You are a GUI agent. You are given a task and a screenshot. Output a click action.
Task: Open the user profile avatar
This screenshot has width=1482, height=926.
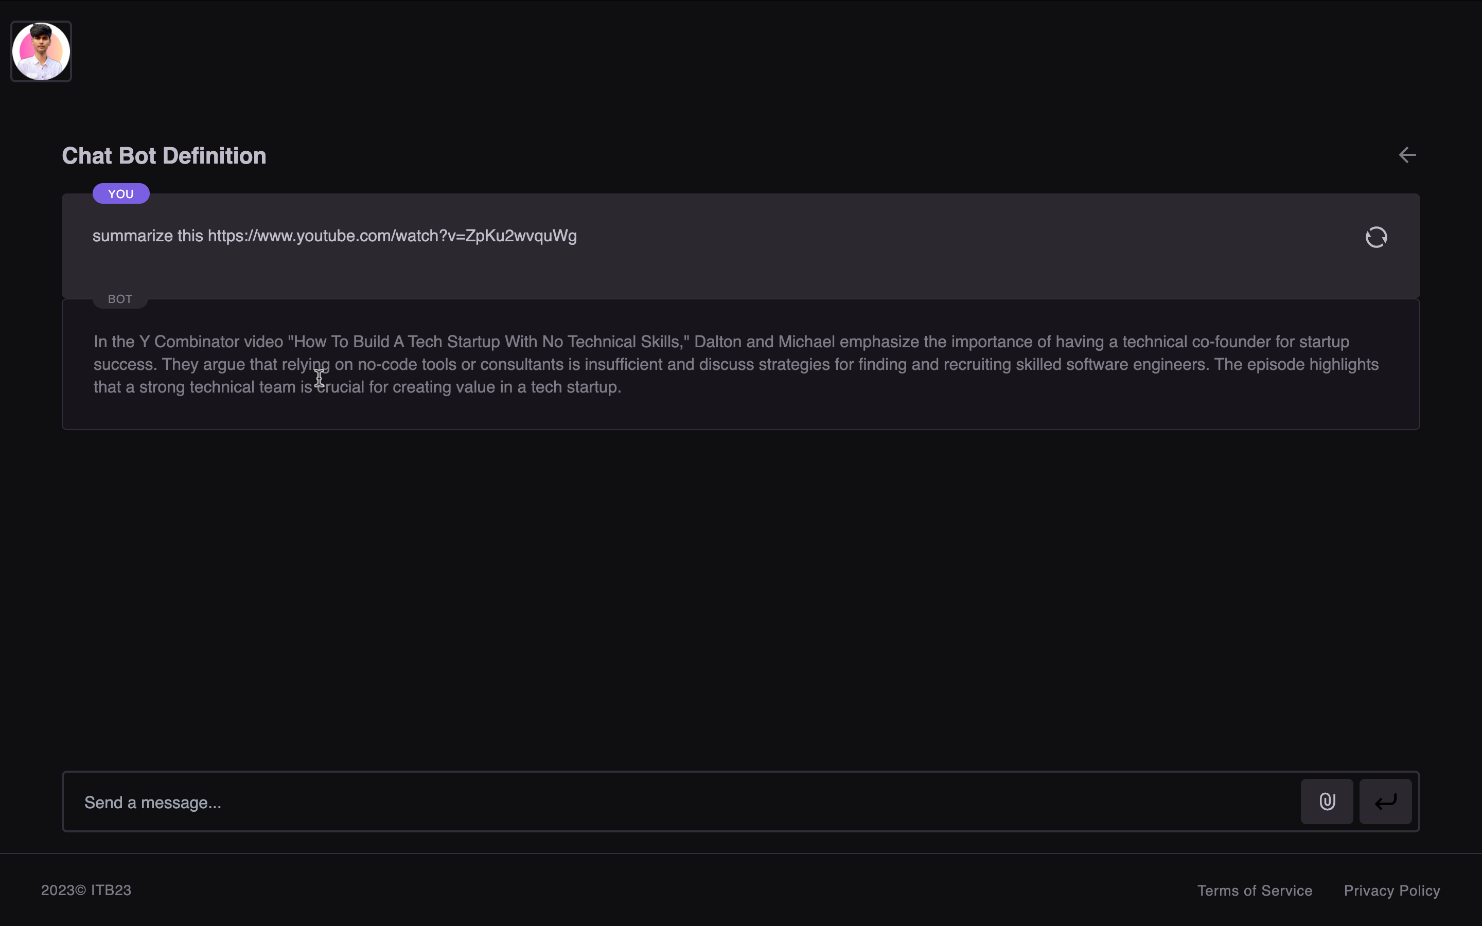(41, 51)
